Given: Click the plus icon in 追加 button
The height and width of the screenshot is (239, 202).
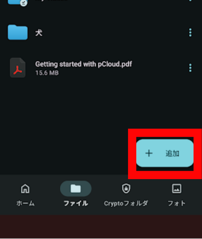Looking at the screenshot, I should pos(149,153).
